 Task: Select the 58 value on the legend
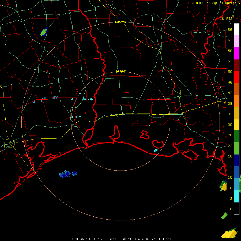tap(230, 51)
